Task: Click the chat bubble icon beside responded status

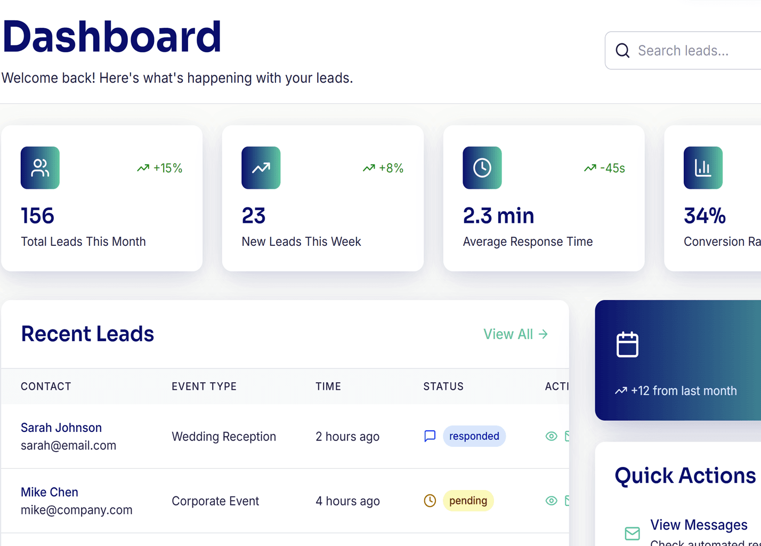Action: [429, 436]
